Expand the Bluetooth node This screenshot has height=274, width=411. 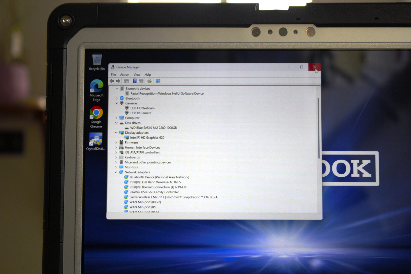117,98
